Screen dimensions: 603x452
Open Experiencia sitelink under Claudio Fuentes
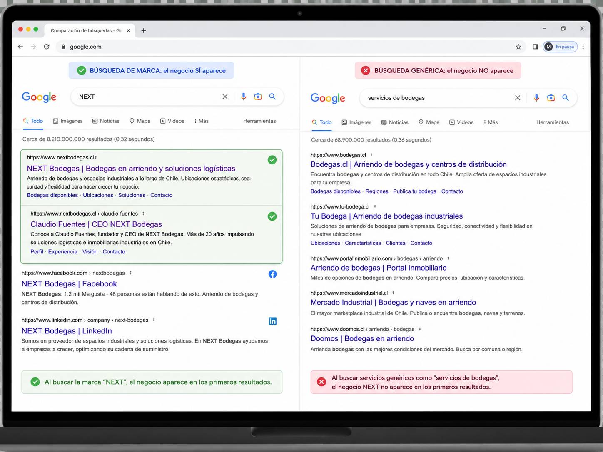[x=62, y=252]
